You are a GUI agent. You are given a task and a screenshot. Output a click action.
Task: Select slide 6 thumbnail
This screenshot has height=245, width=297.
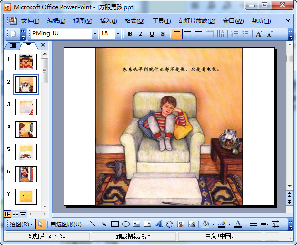point(26,174)
